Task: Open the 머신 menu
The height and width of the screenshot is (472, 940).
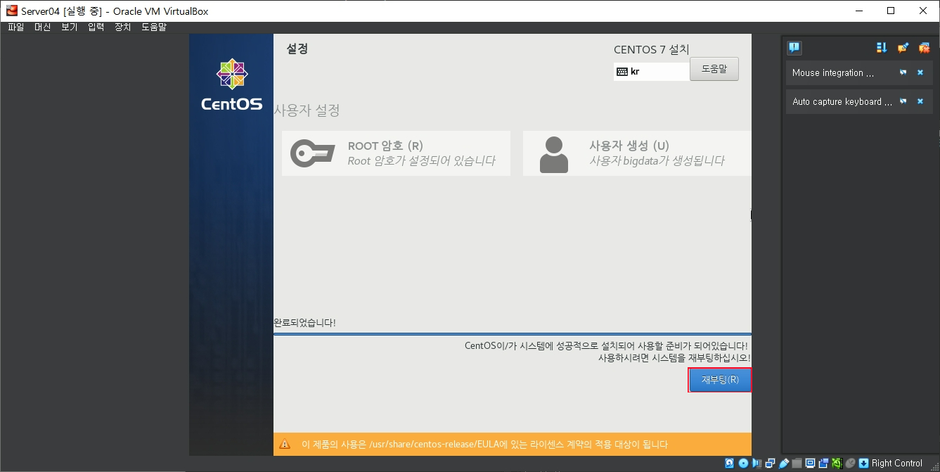Action: click(42, 27)
